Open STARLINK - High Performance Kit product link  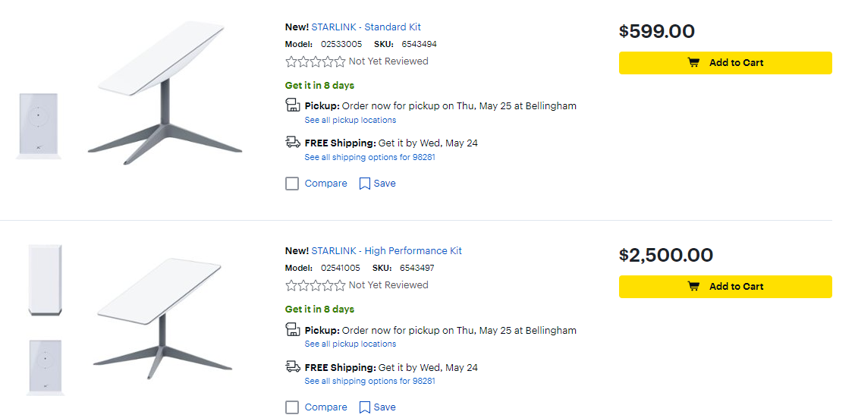pyautogui.click(x=386, y=251)
